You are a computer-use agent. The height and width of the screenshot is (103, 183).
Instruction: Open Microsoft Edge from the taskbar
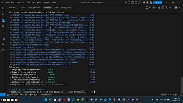[x=110, y=100]
